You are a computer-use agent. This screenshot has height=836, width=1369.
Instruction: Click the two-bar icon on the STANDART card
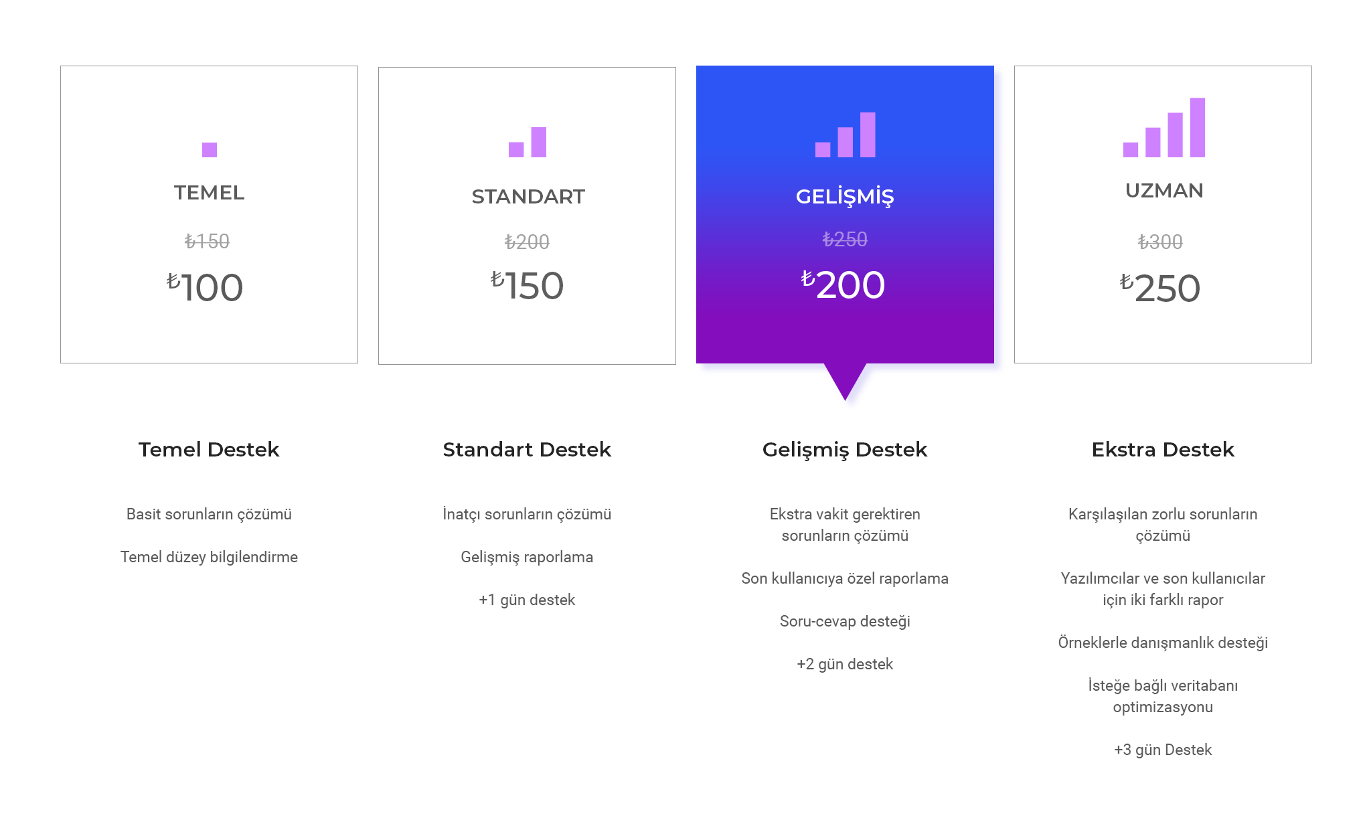pyautogui.click(x=528, y=142)
